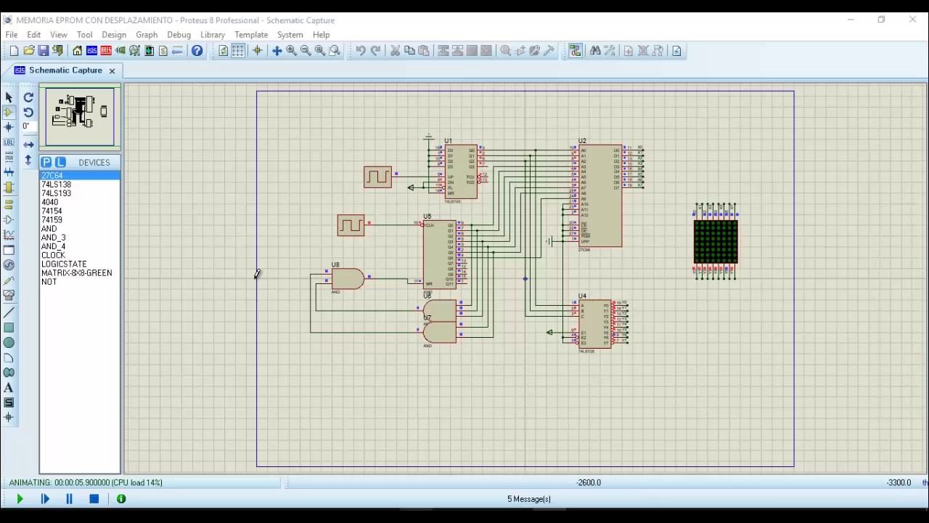Open the ISIS schematic capture icon
This screenshot has width=929, height=523.
pyautogui.click(x=91, y=51)
